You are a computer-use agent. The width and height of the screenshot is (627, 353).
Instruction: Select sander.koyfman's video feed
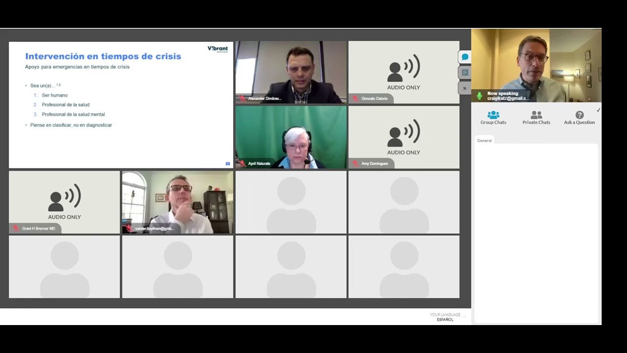click(177, 202)
